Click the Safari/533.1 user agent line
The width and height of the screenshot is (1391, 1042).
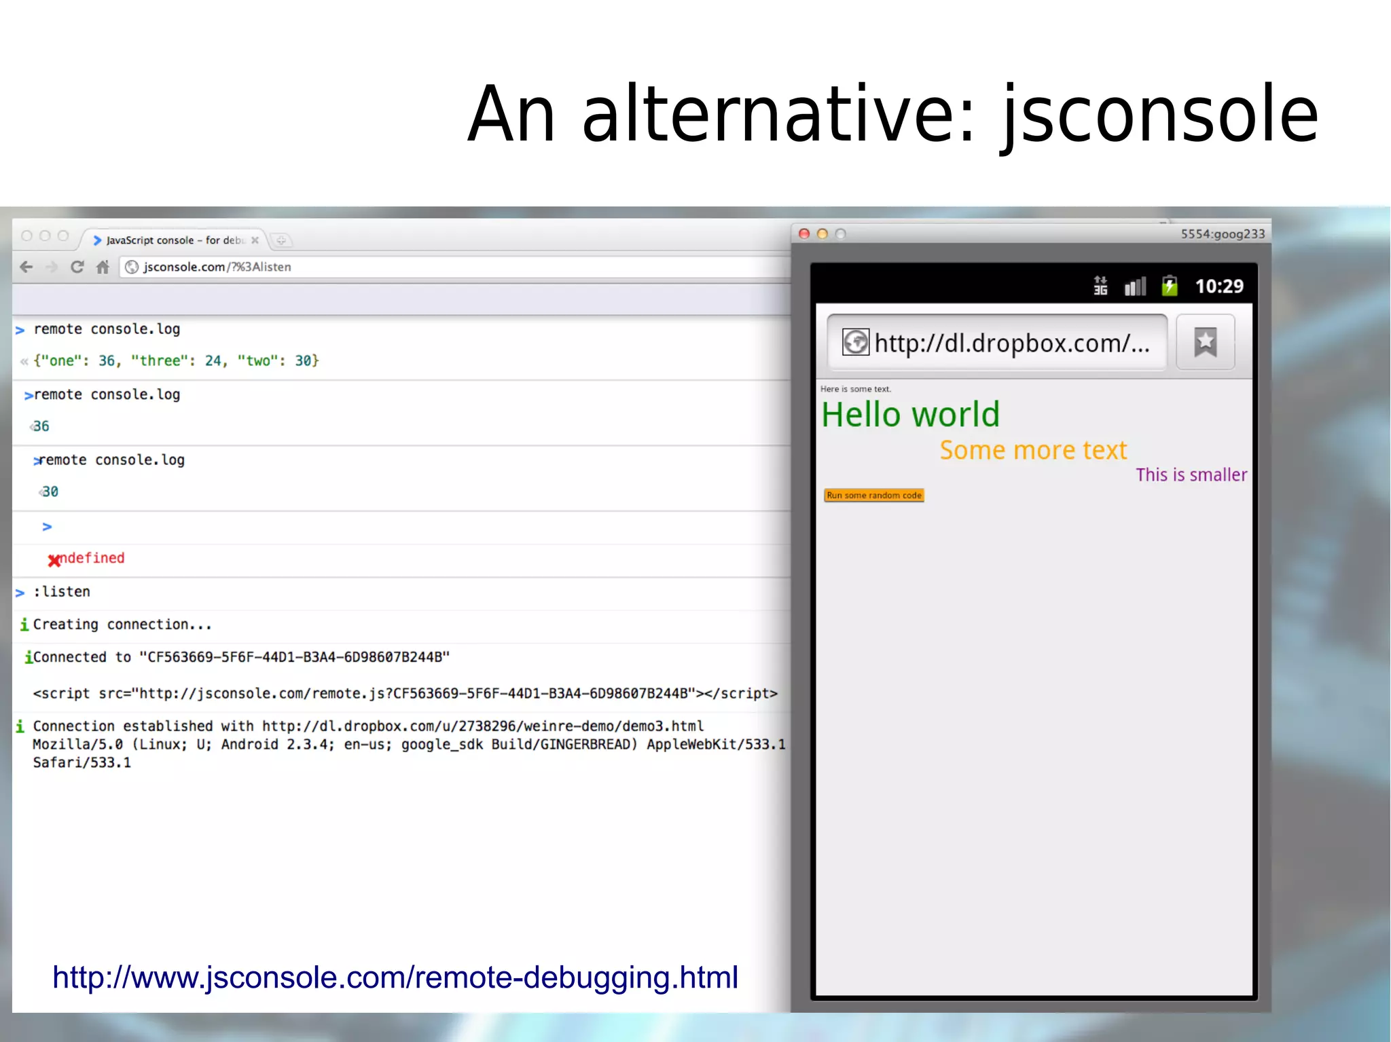pyautogui.click(x=82, y=763)
